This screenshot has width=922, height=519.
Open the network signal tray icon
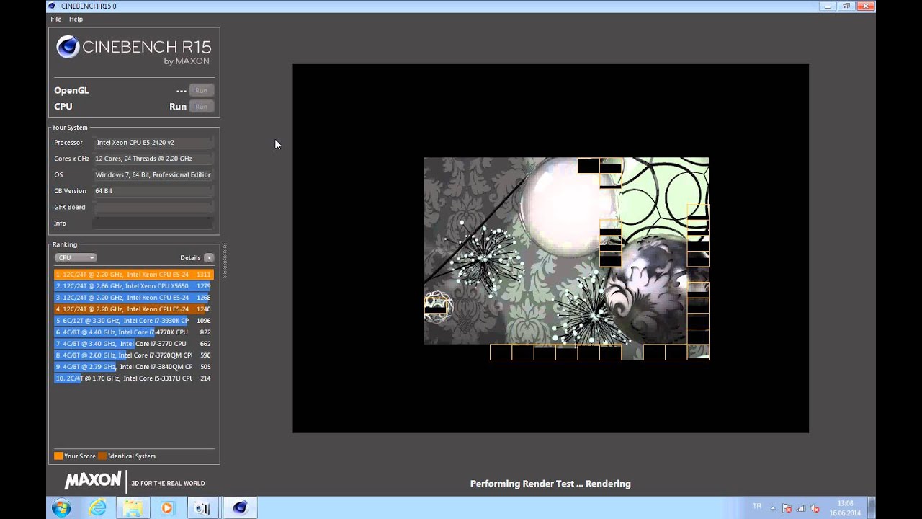(801, 508)
